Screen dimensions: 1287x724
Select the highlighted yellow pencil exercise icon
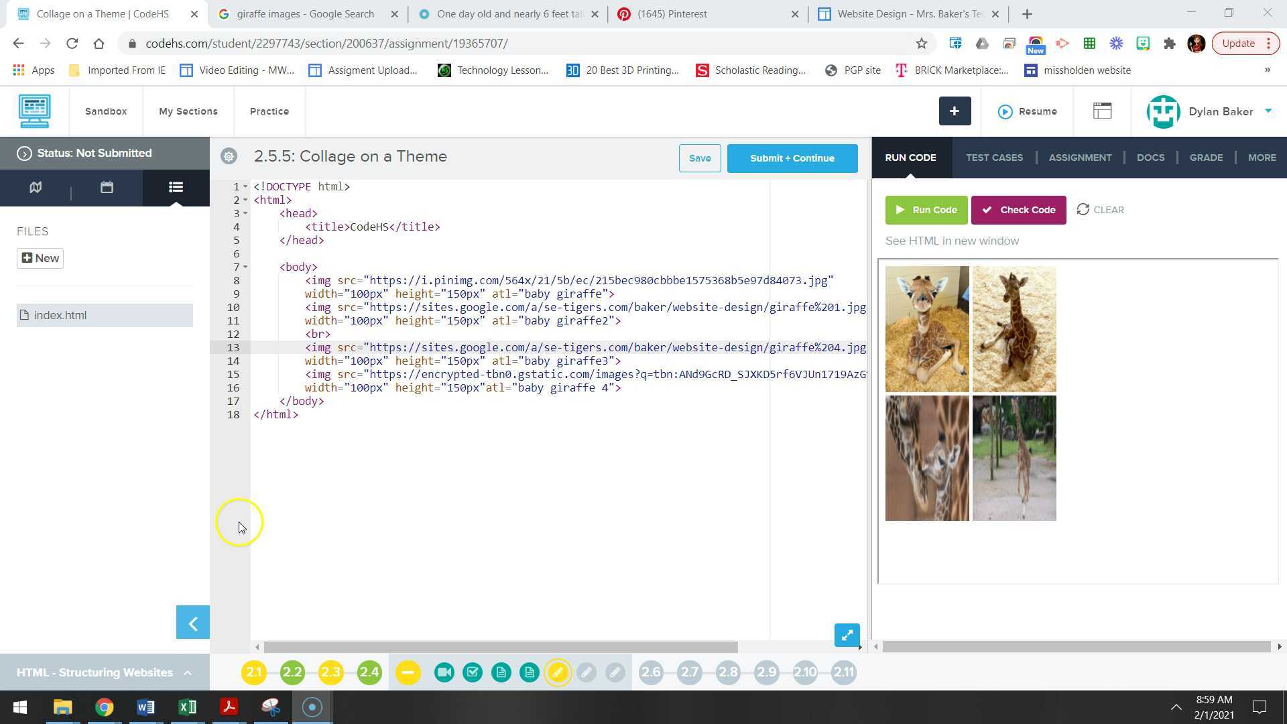[558, 672]
